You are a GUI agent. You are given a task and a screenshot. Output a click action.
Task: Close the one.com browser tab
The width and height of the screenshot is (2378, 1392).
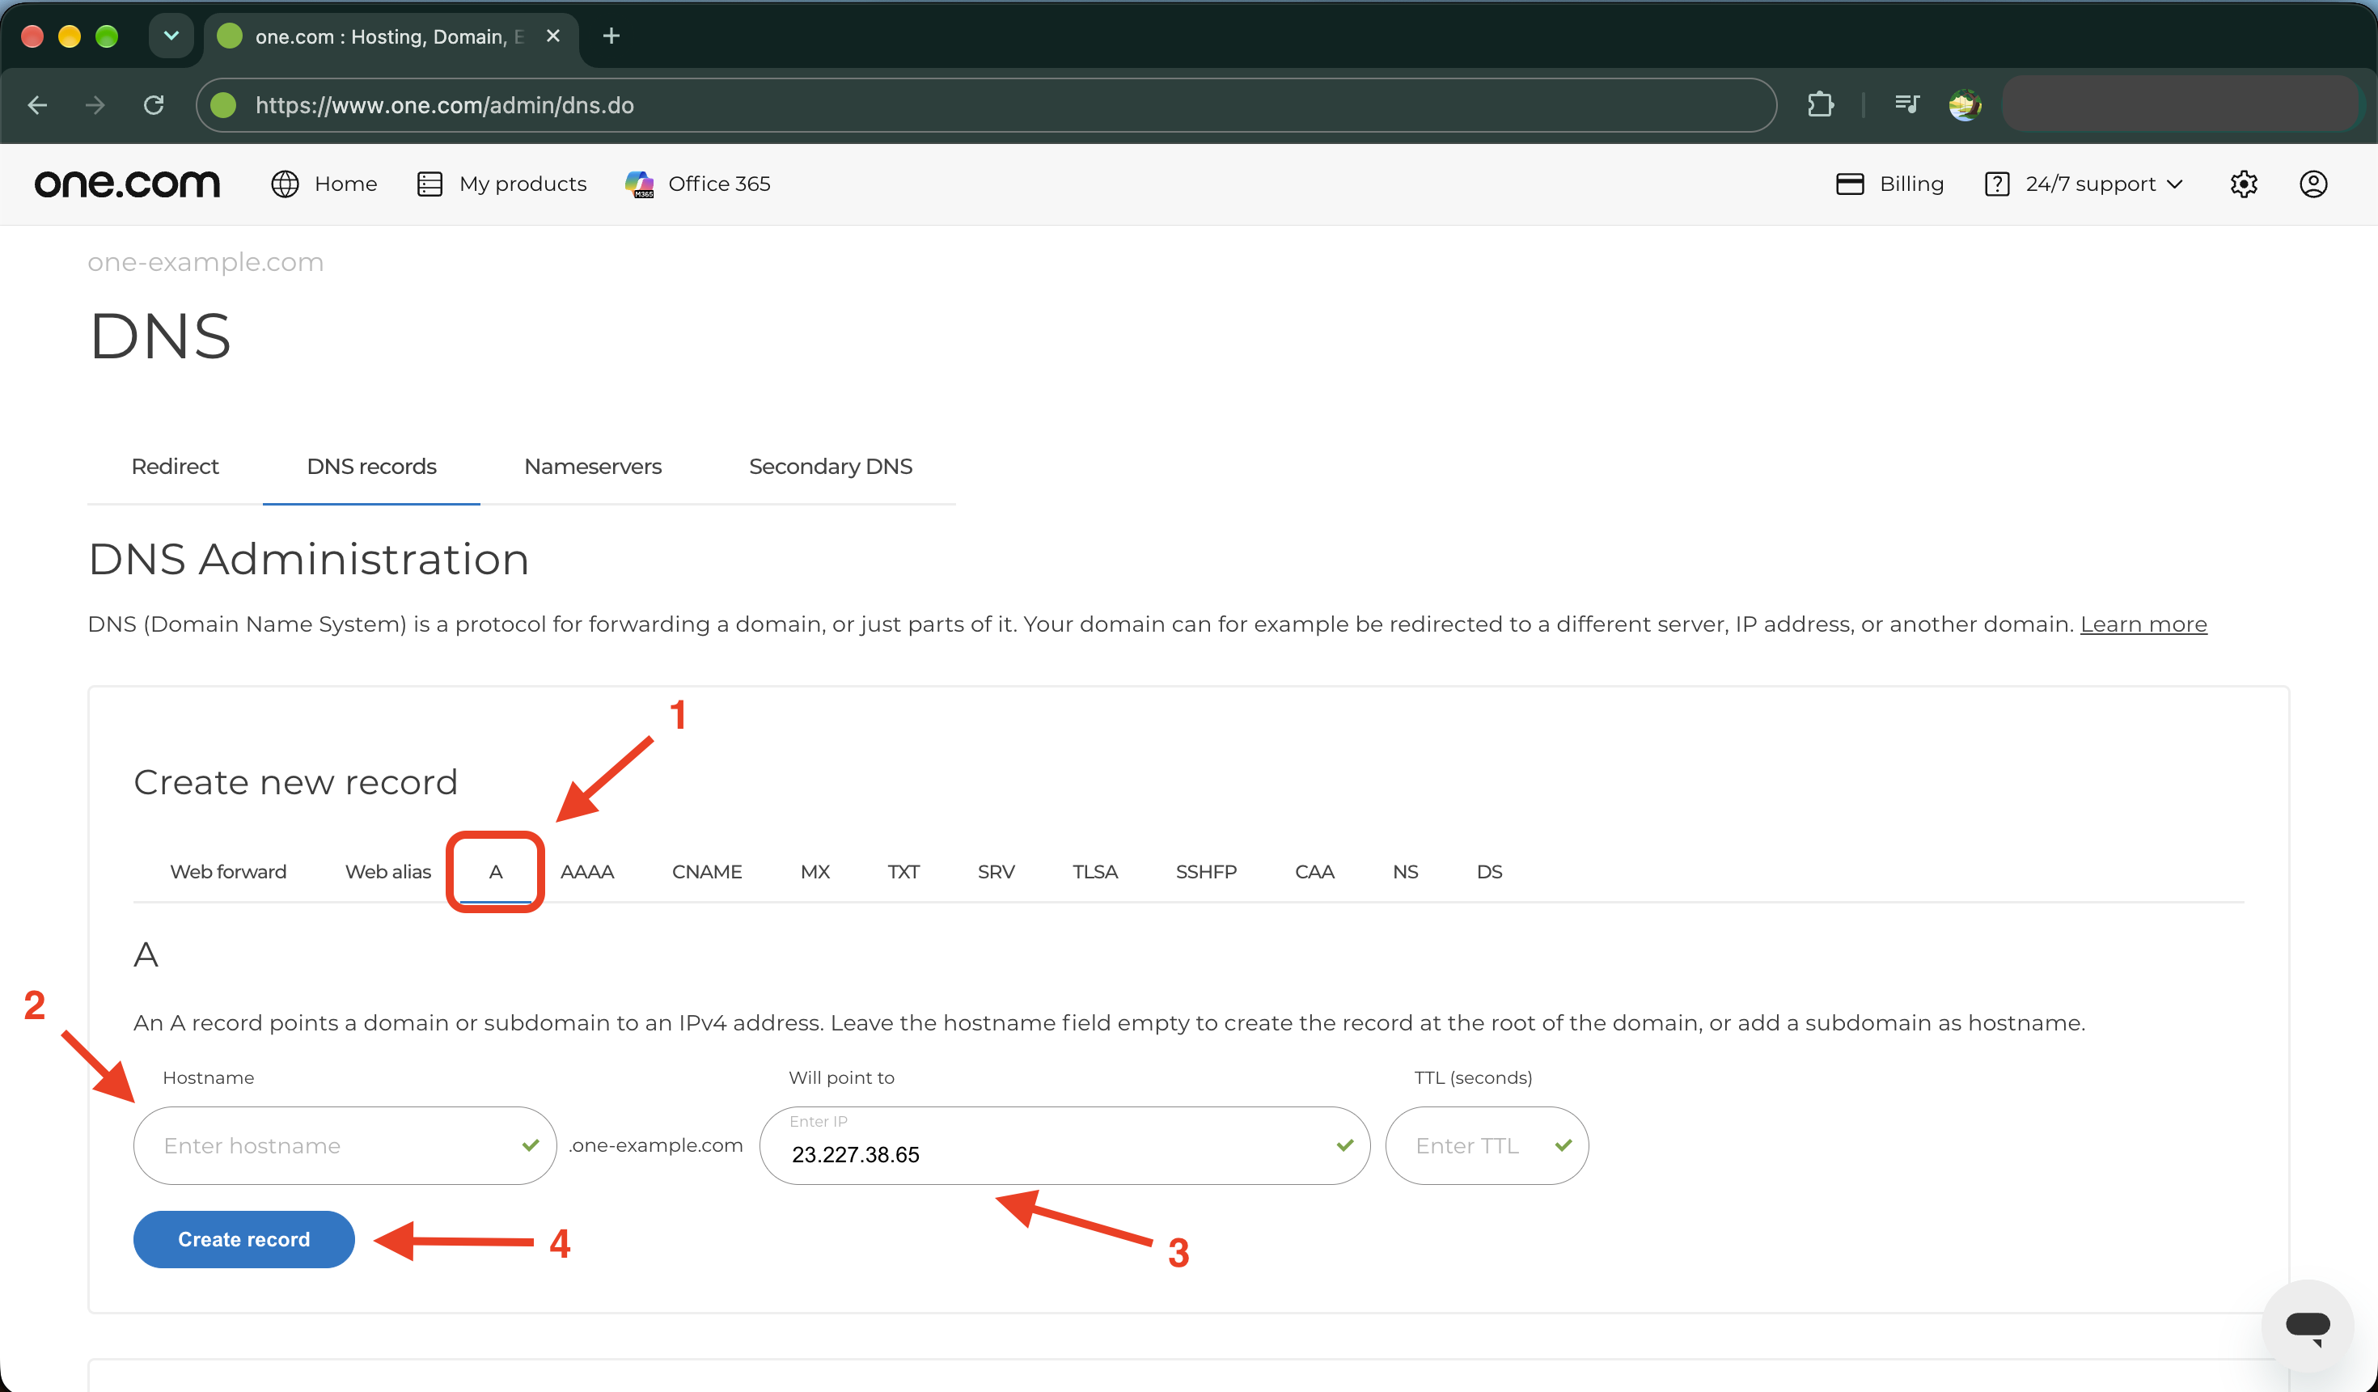click(x=553, y=36)
